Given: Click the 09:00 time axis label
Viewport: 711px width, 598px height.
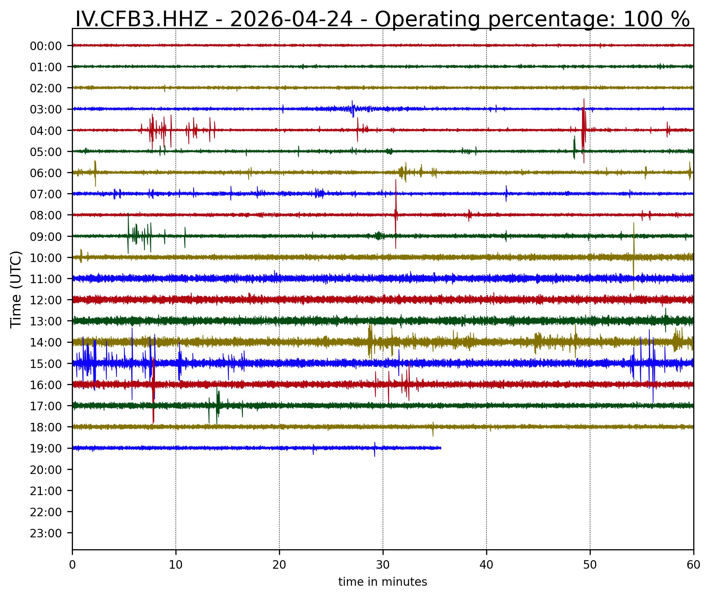Looking at the screenshot, I should 46,237.
